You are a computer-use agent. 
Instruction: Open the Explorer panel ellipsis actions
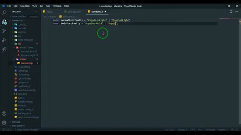point(36,12)
